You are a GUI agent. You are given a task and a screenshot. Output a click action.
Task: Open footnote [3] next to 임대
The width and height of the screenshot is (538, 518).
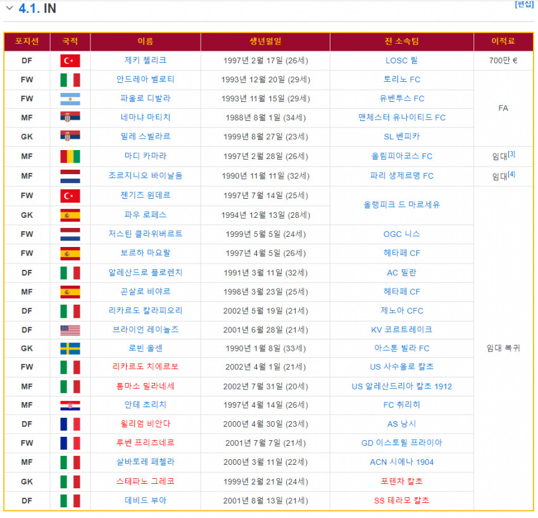click(x=511, y=154)
